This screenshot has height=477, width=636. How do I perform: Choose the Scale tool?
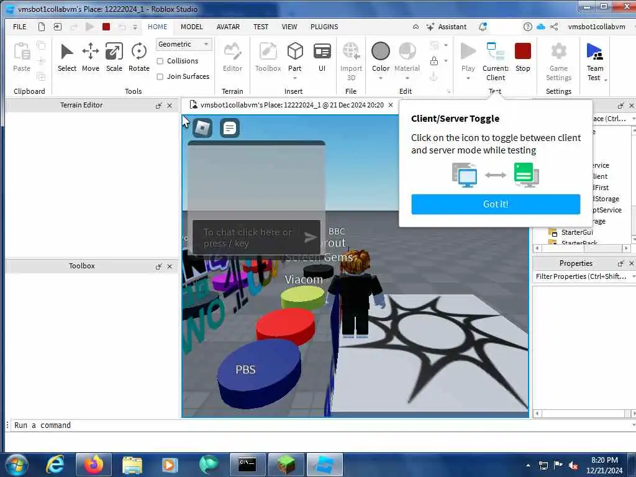pos(114,57)
